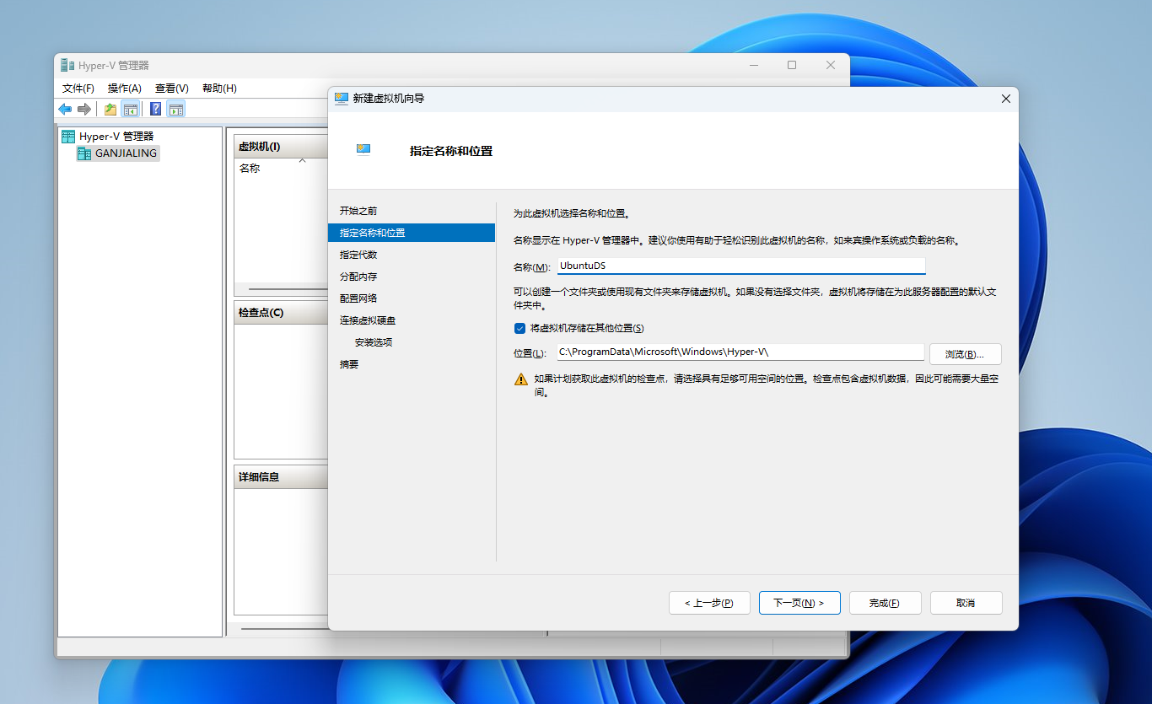Select the Hyper-V 管理器 root tree node
Image resolution: width=1152 pixels, height=704 pixels.
coord(107,136)
